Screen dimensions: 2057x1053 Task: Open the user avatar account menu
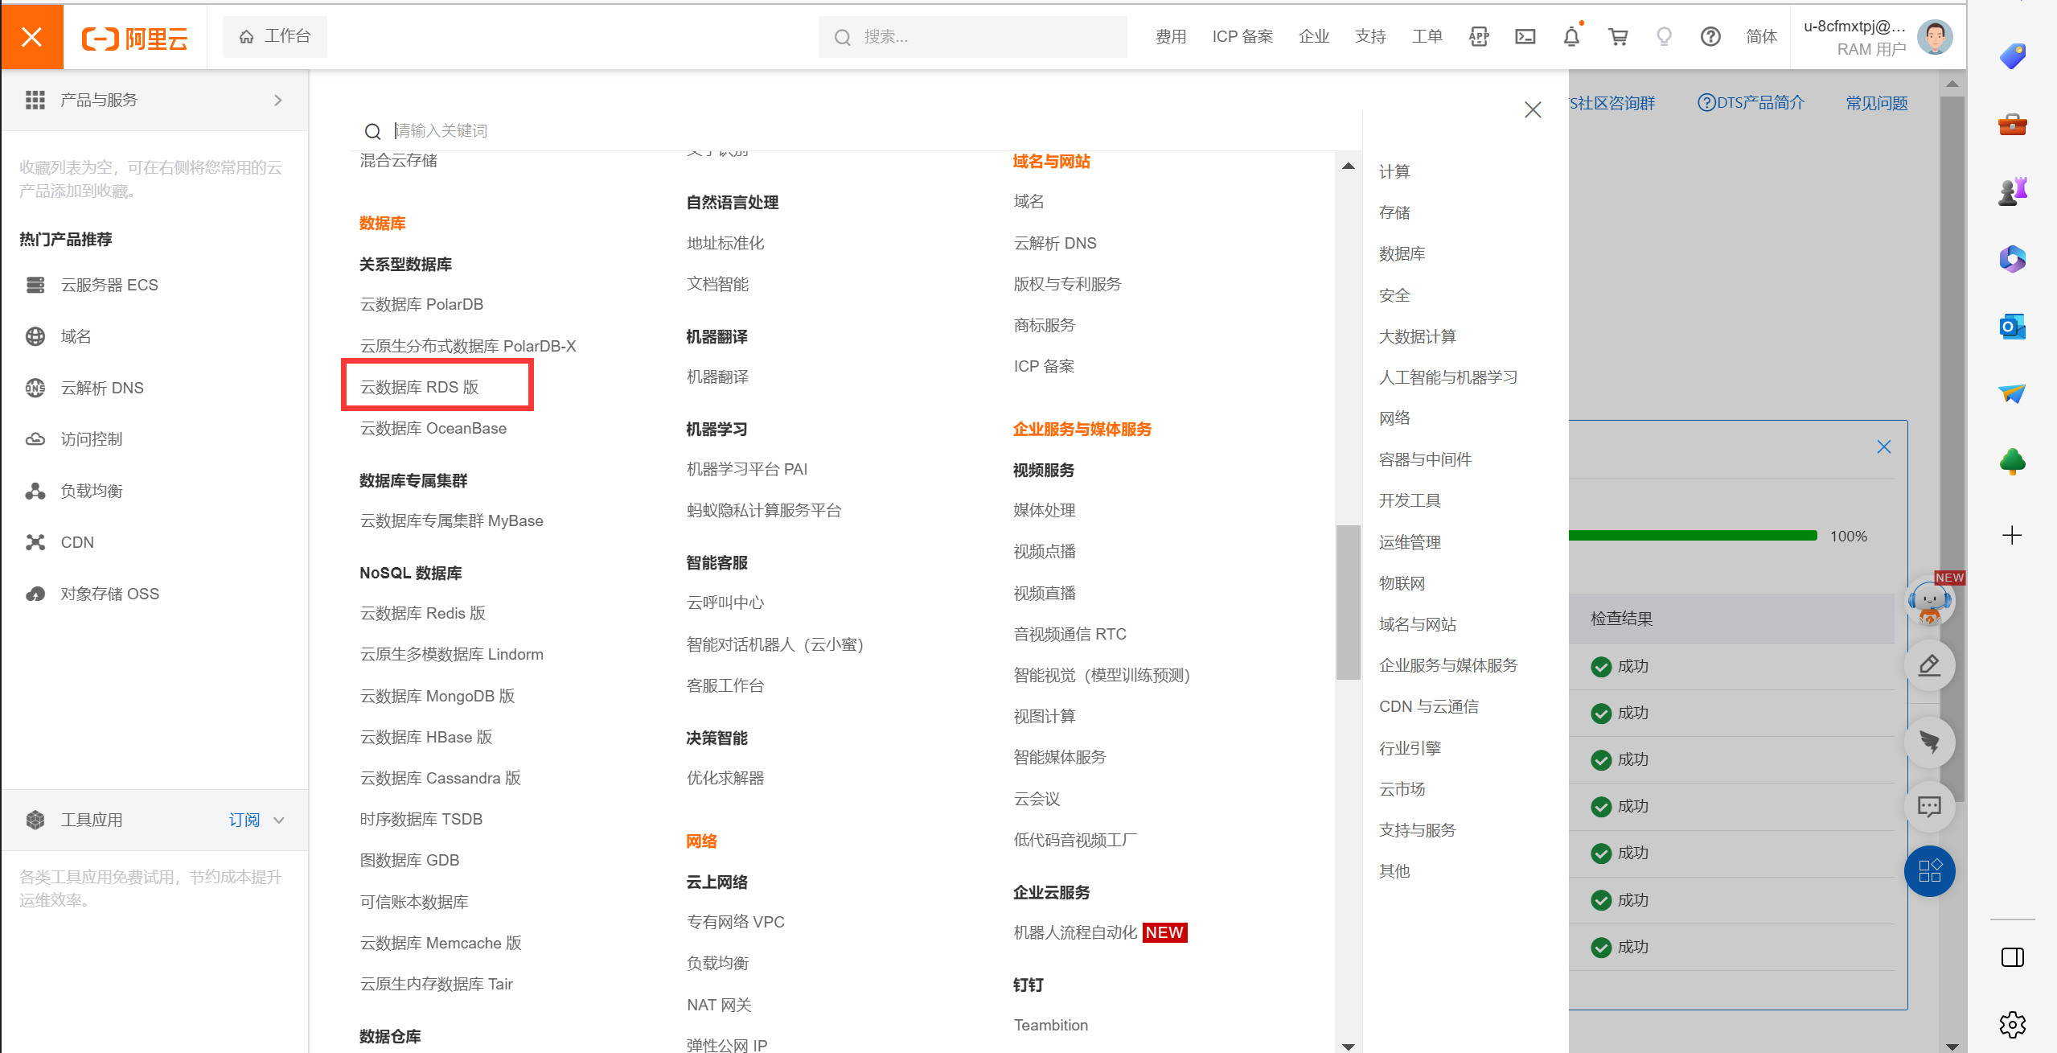pyautogui.click(x=1934, y=37)
